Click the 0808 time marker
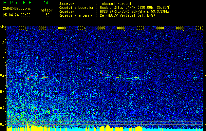 tap(160, 28)
